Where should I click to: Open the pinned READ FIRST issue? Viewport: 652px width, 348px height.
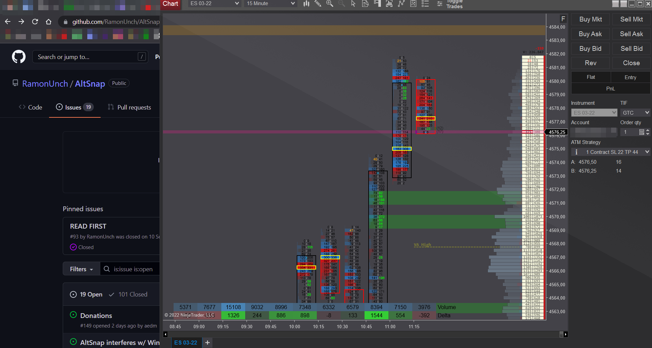coord(88,226)
